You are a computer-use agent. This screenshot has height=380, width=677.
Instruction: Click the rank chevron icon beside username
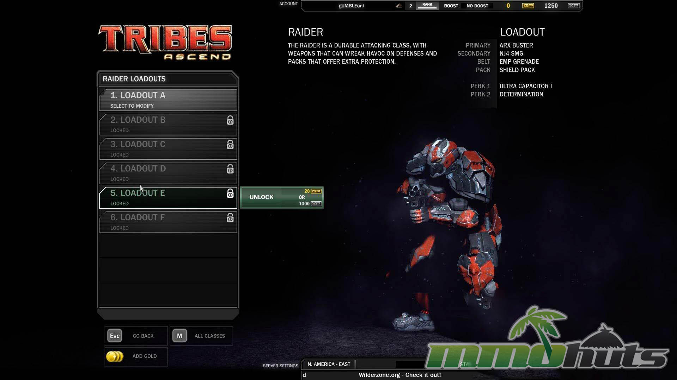399,6
